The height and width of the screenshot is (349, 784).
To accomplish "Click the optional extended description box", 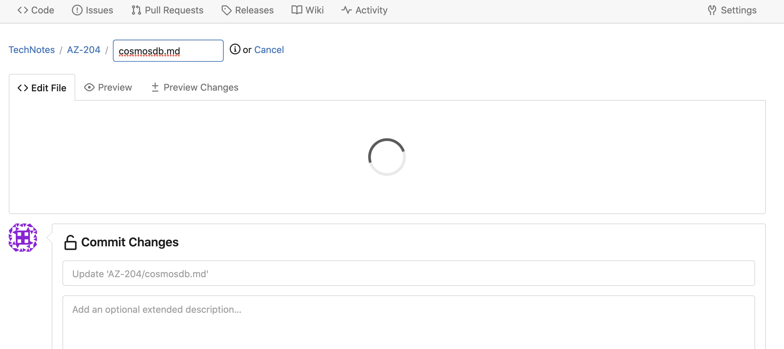I will point(409,322).
